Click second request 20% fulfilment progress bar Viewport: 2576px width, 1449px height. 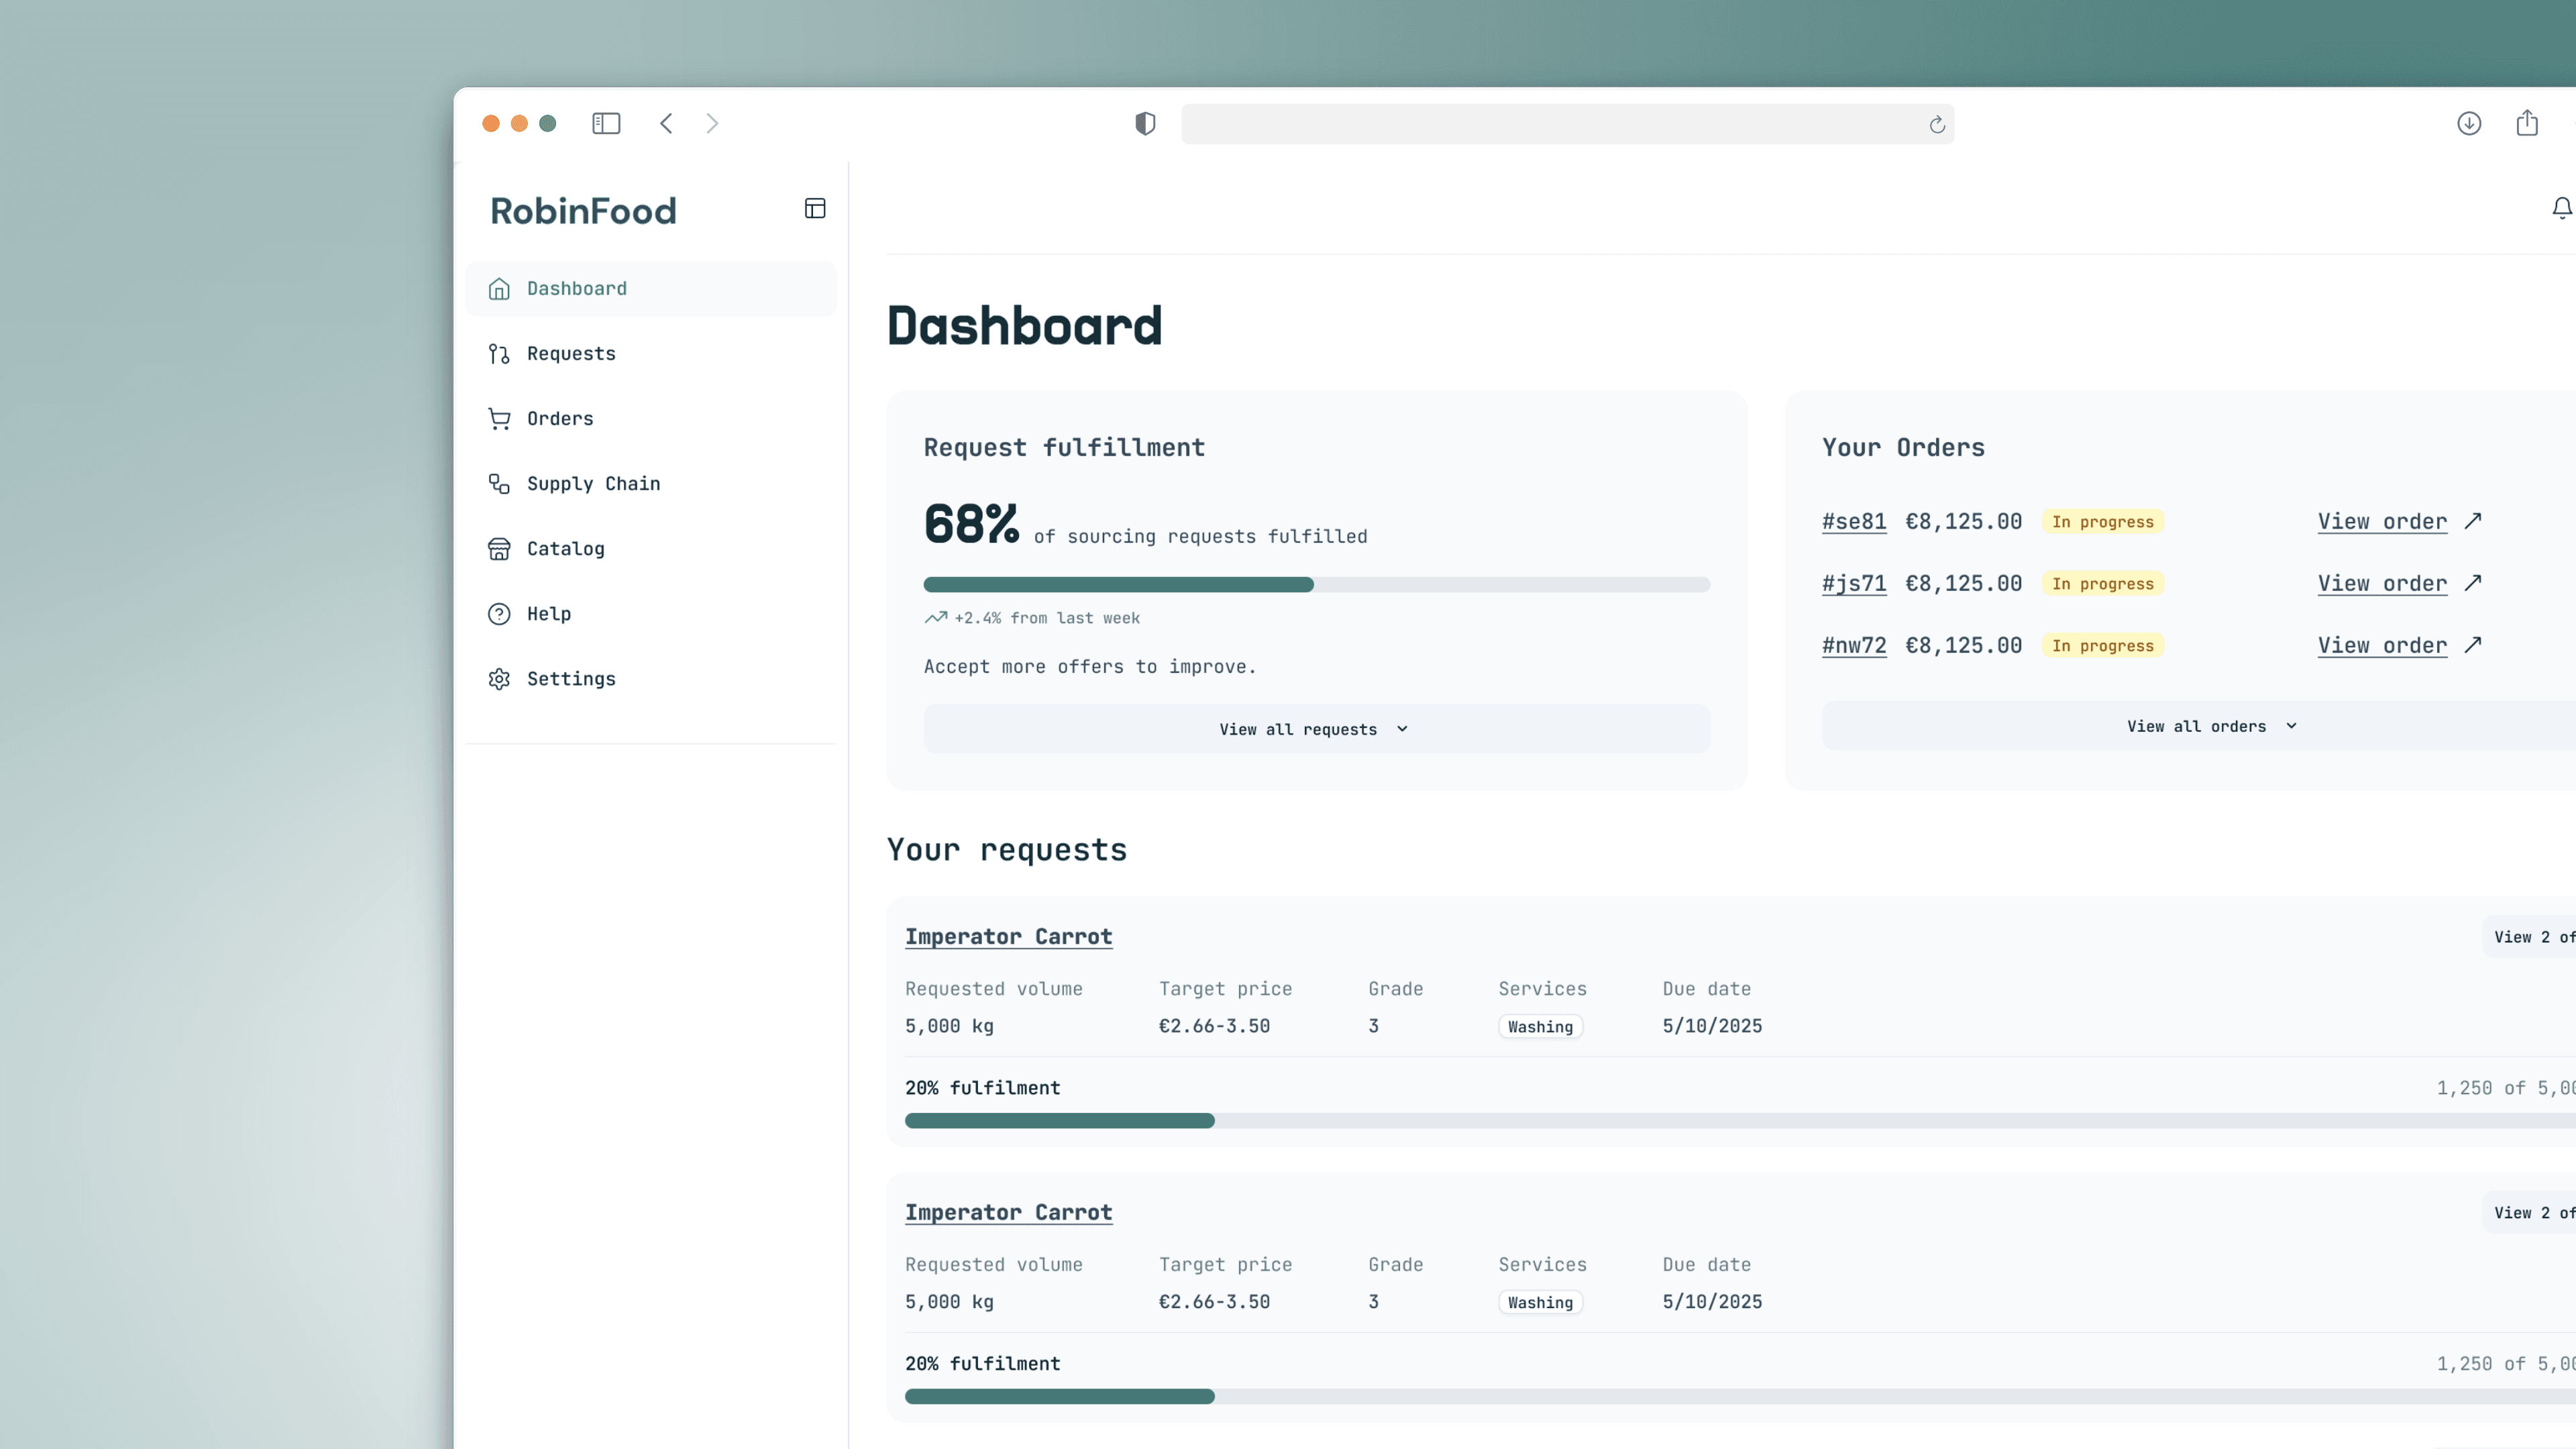click(x=1740, y=1397)
